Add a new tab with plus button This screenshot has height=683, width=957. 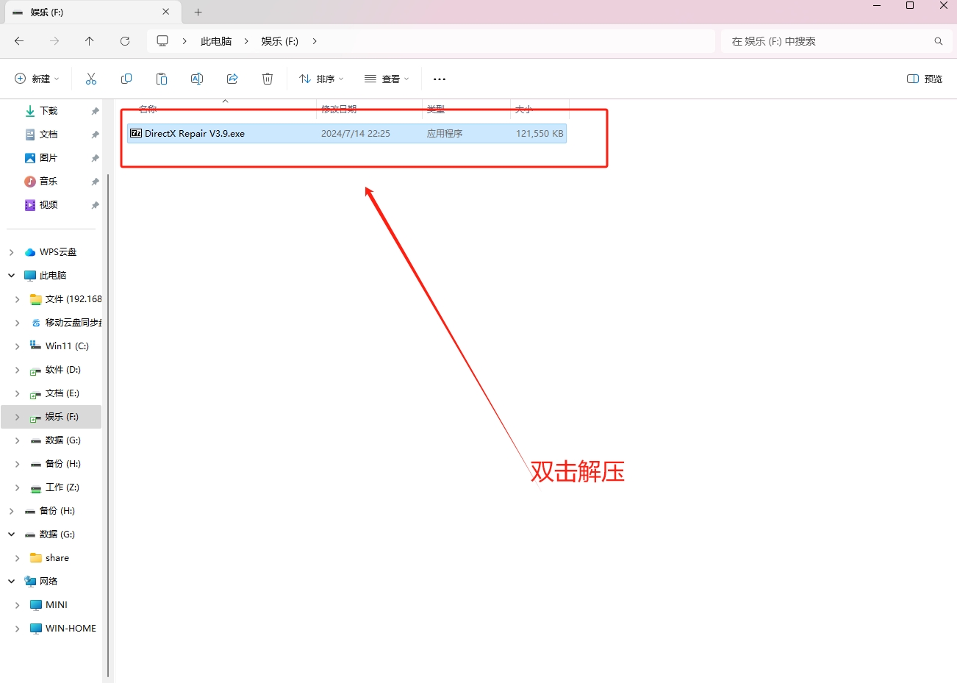click(x=198, y=12)
